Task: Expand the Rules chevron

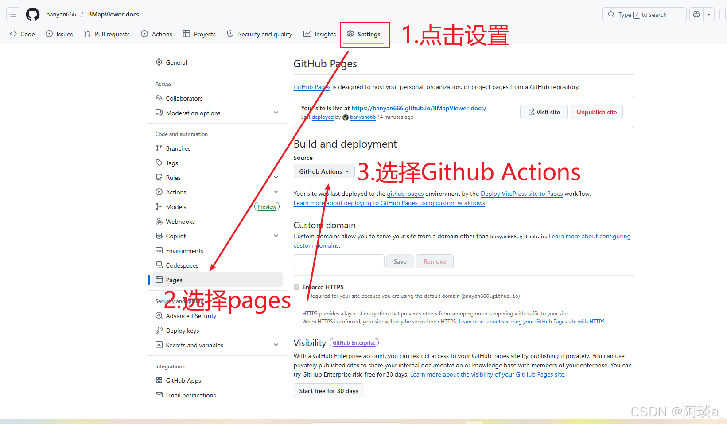Action: (276, 178)
